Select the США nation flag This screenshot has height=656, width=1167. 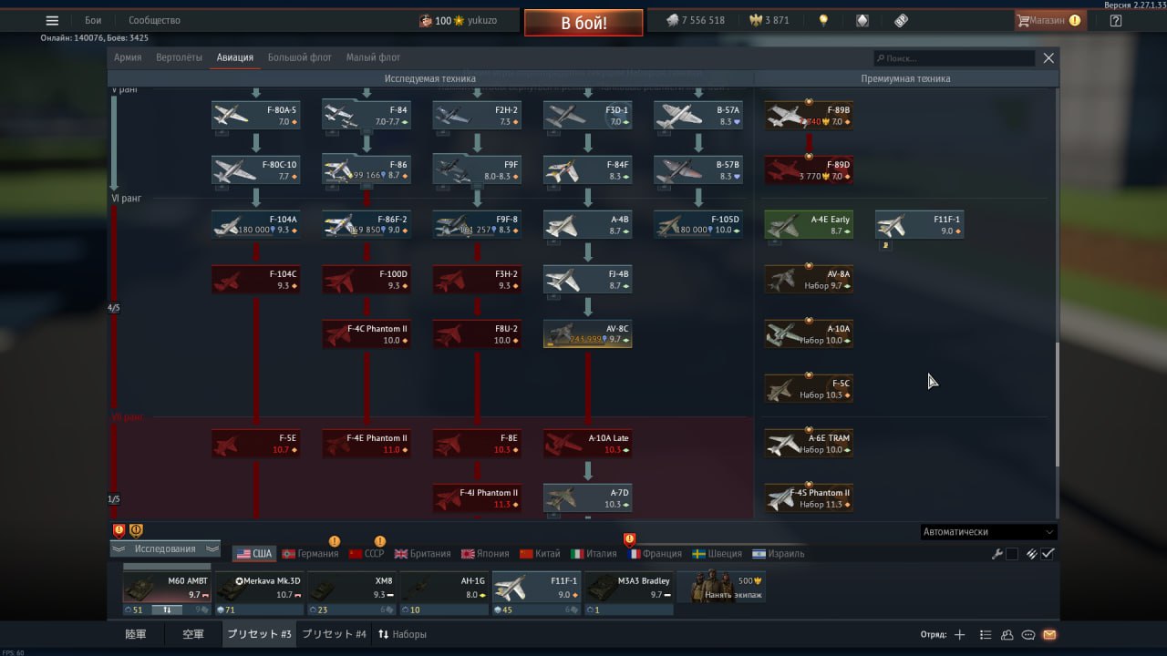(254, 554)
